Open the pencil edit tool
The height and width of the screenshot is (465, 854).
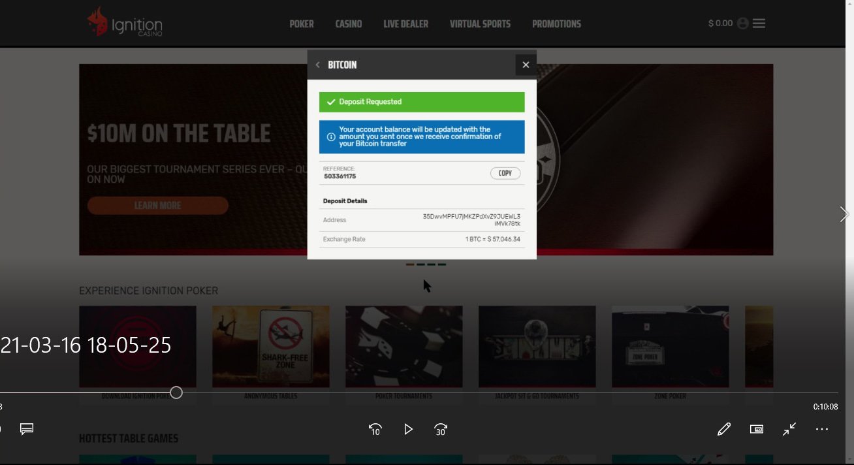click(x=724, y=429)
